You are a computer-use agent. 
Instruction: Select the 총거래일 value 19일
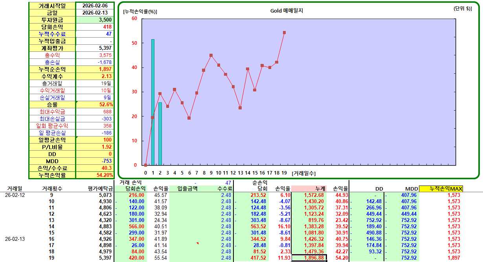click(95, 83)
